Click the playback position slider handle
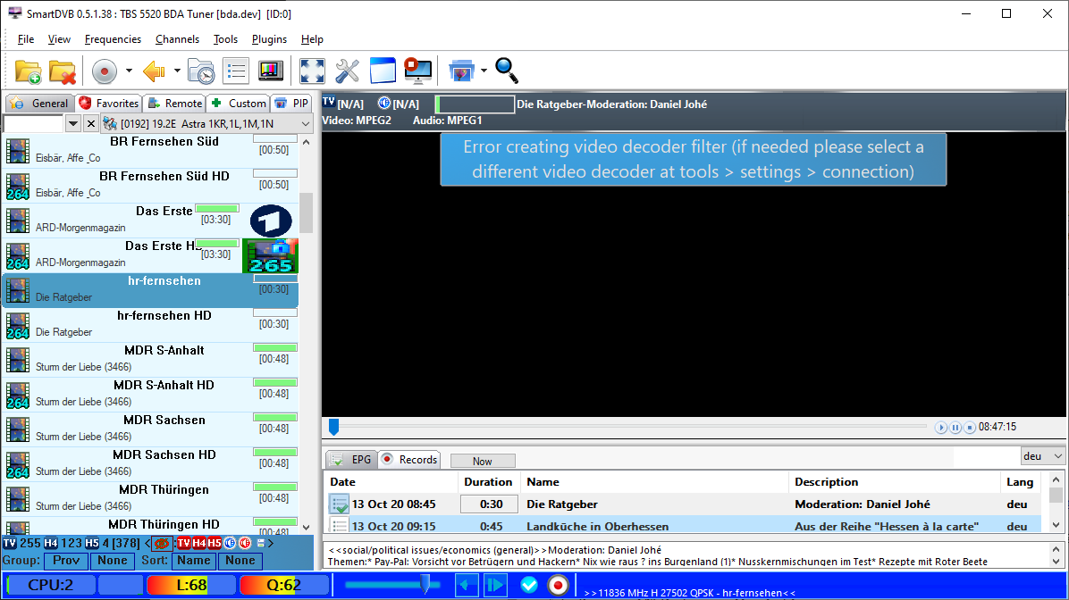 333,427
